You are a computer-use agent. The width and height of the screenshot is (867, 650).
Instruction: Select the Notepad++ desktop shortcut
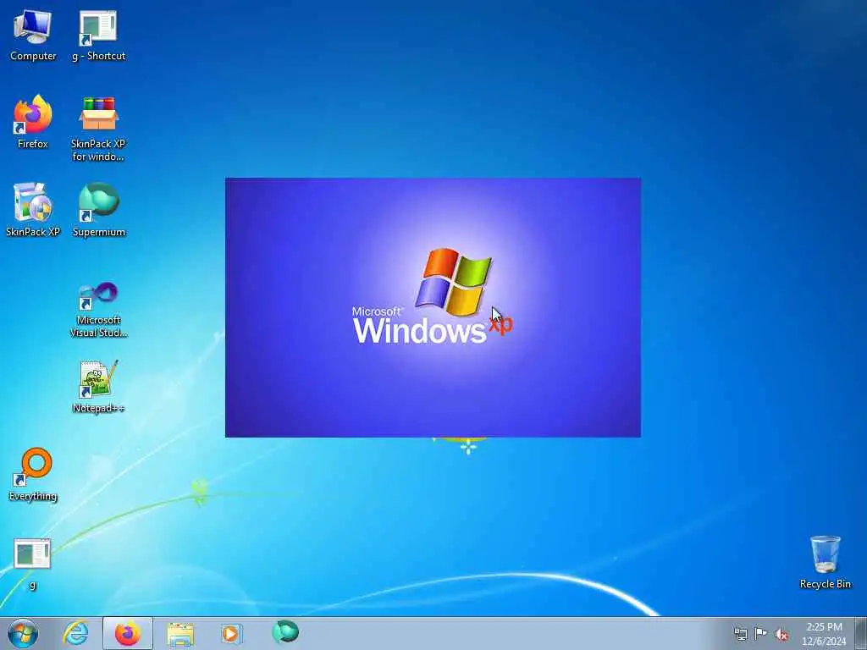(x=98, y=386)
